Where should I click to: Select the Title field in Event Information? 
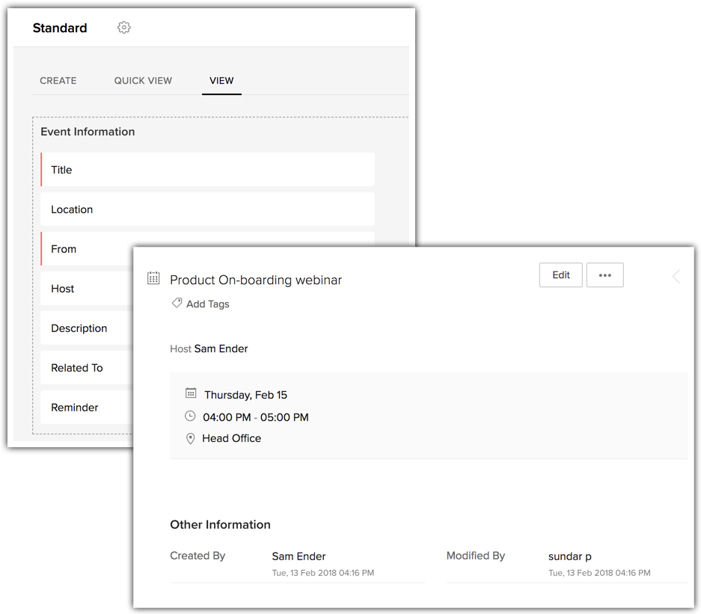tap(207, 170)
